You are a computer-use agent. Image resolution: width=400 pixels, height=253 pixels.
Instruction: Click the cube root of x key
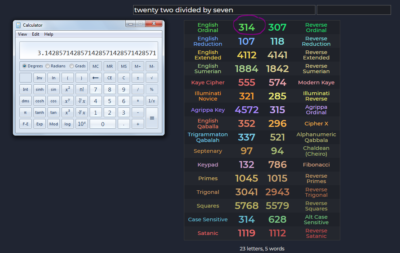(81, 112)
